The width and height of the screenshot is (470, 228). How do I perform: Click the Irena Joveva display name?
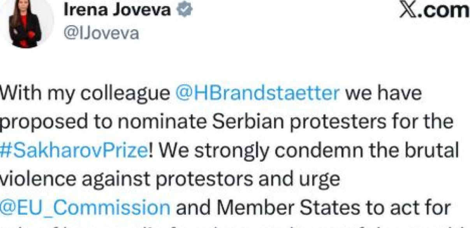point(117,10)
